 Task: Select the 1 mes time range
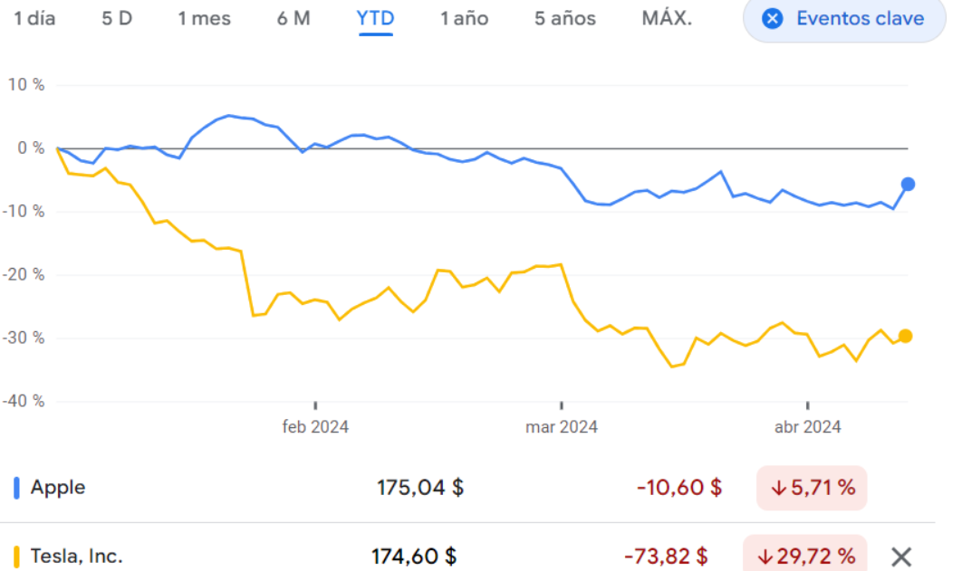204,18
